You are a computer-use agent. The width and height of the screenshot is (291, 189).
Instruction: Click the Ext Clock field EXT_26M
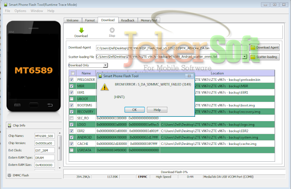[45, 150]
